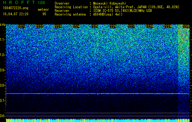Click the observer name Masayuki Kobayashi

(110, 3)
